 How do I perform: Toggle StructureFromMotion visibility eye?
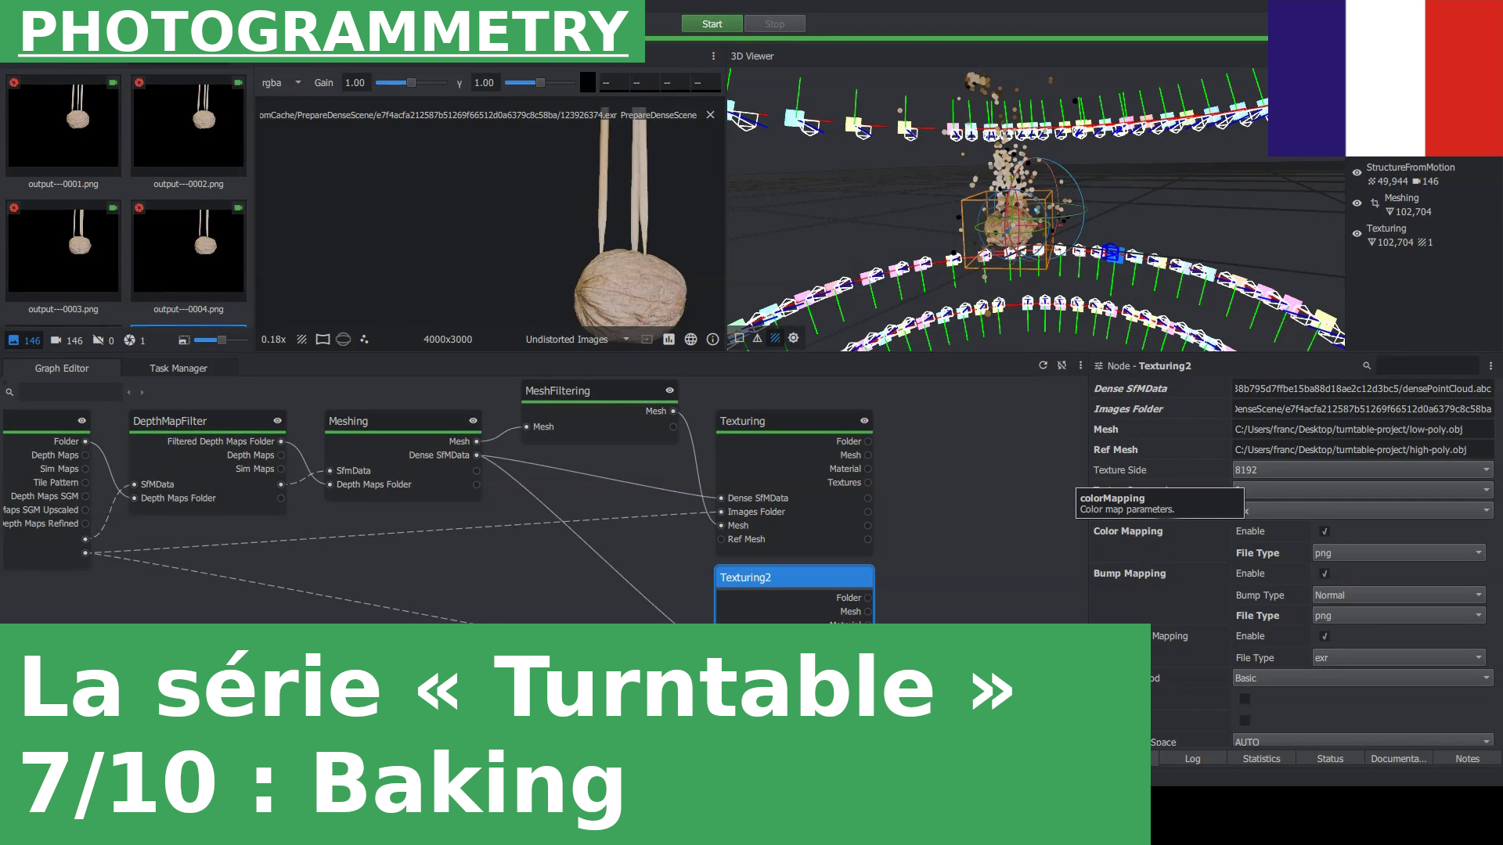(1357, 173)
